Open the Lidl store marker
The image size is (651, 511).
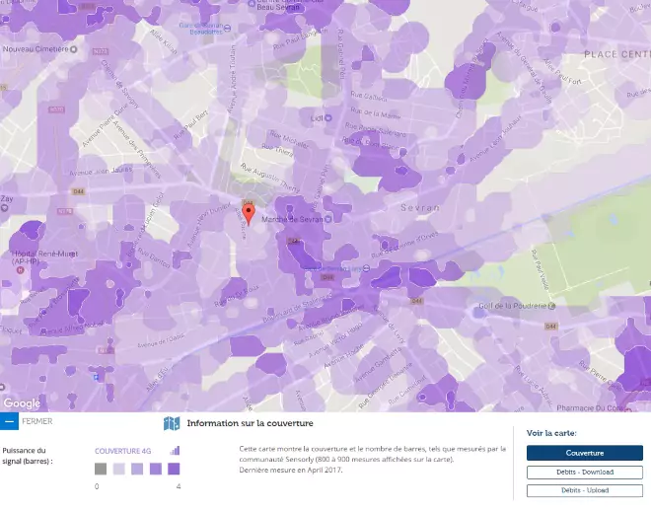tap(328, 118)
